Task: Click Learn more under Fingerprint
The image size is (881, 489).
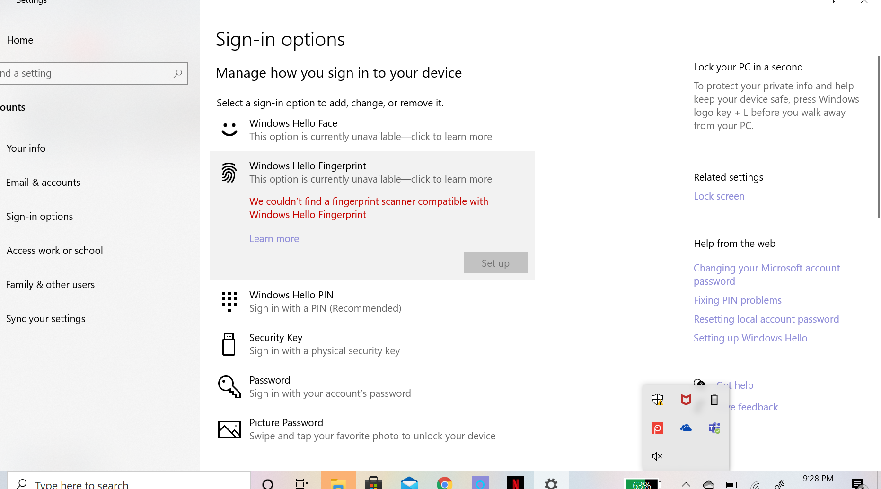Action: (x=274, y=239)
